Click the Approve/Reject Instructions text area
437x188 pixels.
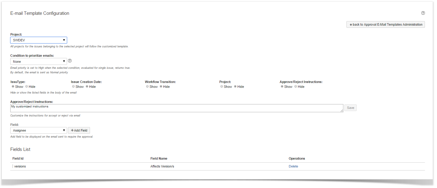point(177,108)
